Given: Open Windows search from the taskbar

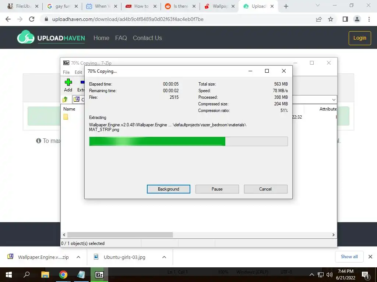Looking at the screenshot, I should point(27,275).
